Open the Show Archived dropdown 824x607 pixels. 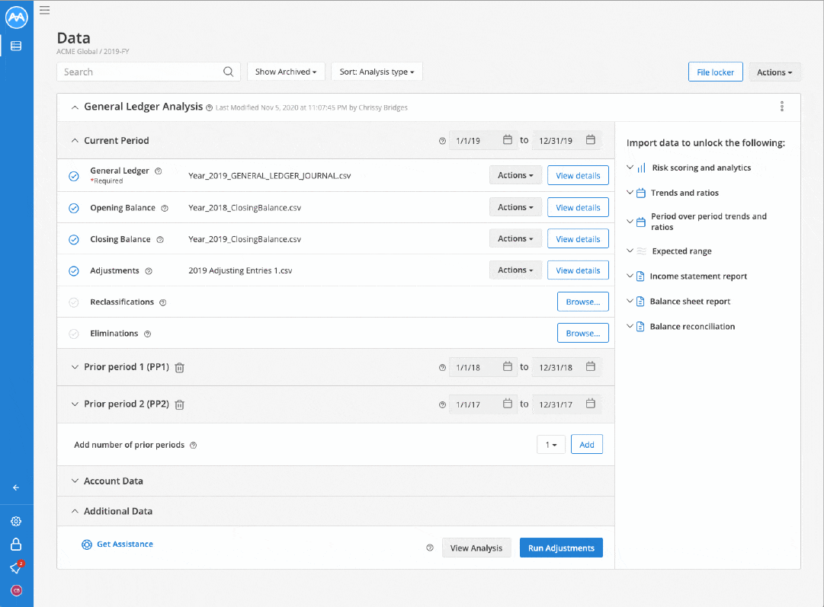tap(286, 72)
